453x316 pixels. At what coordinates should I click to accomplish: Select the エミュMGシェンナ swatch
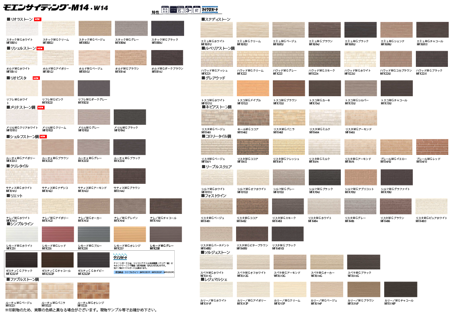tap(396, 30)
